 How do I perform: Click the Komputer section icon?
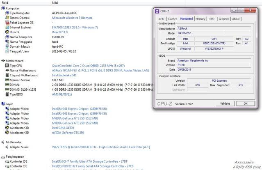3,8
